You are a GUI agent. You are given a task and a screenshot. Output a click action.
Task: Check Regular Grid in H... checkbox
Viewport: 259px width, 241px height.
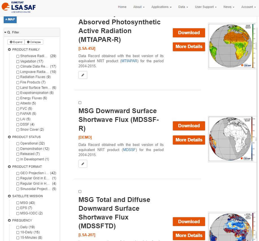(18, 184)
